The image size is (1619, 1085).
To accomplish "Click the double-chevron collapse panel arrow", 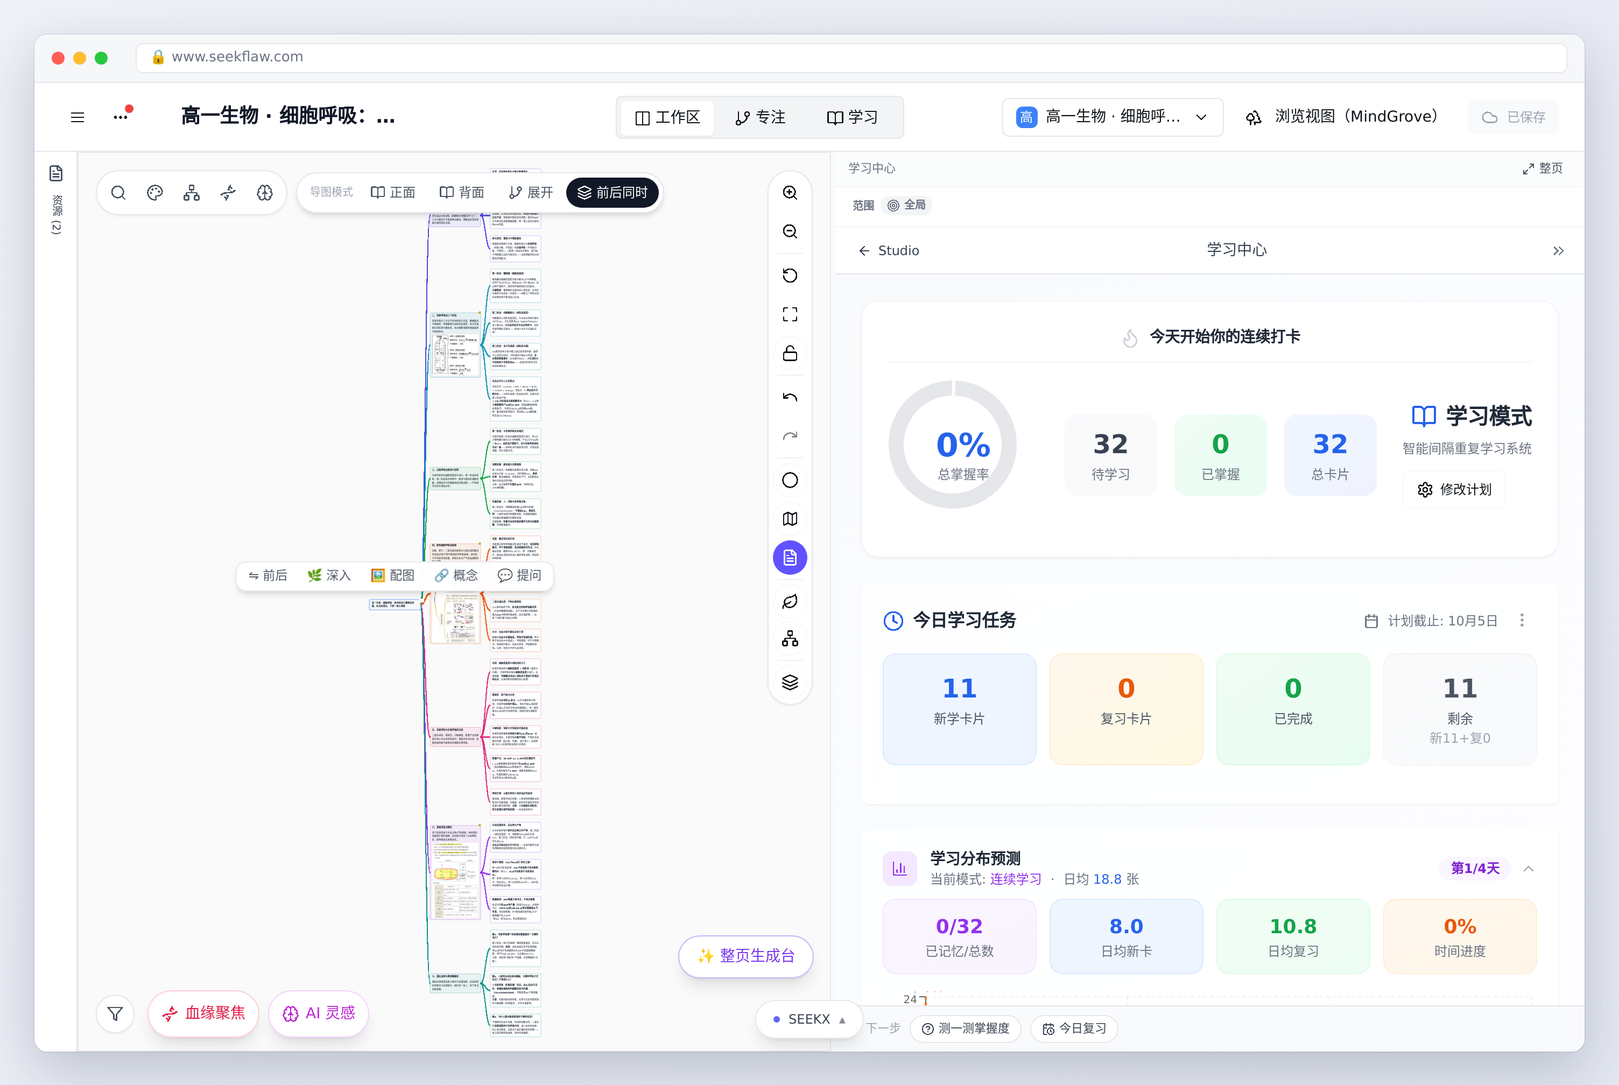I will 1558,251.
